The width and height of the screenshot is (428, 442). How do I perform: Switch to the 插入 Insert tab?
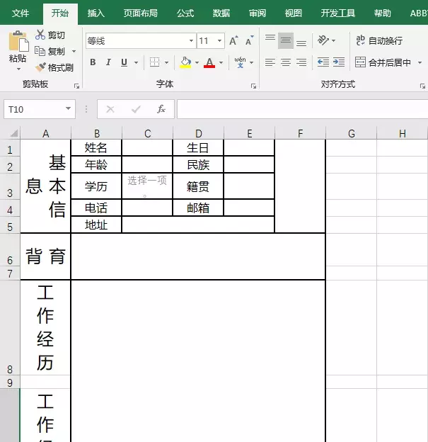[96, 13]
